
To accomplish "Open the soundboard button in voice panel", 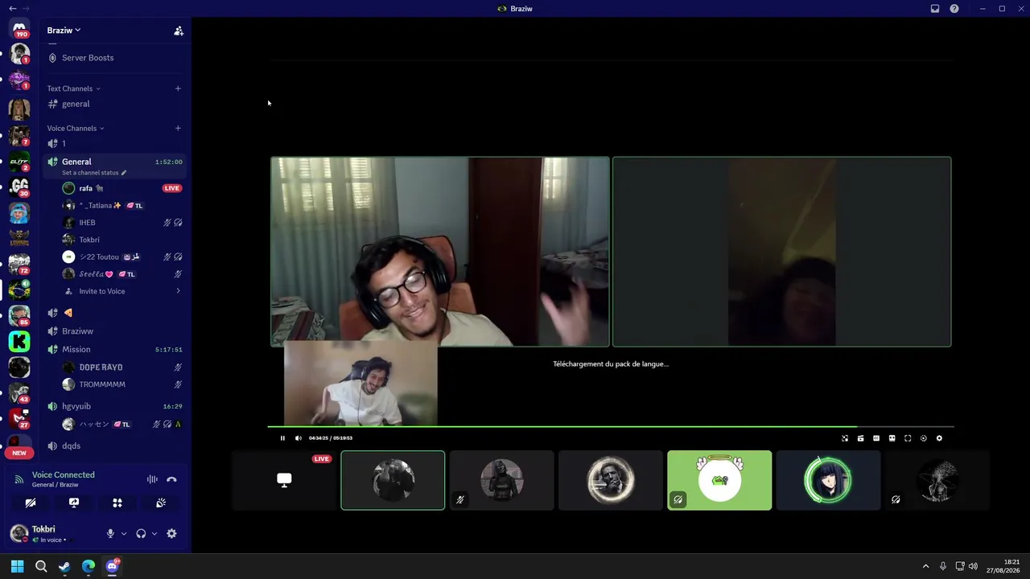I will point(161,503).
